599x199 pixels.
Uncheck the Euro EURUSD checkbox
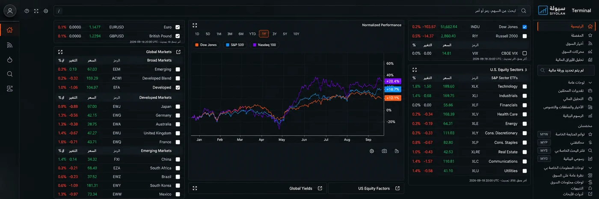coord(178,27)
